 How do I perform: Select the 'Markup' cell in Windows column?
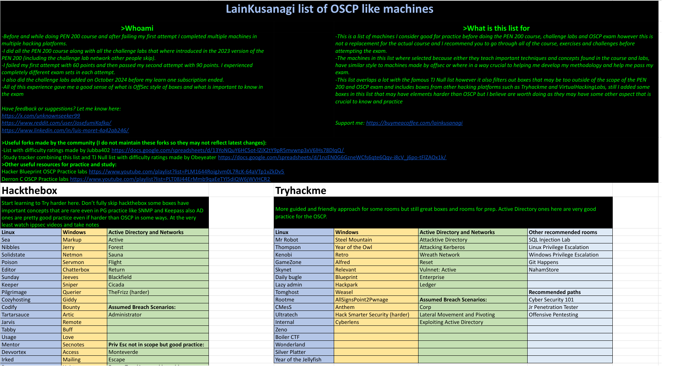point(84,240)
